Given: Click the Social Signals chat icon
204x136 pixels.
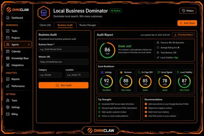Looking at the screenshot, I should [x=159, y=72].
